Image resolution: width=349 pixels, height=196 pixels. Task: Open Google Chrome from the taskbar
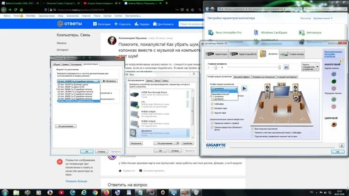(x=95, y=193)
